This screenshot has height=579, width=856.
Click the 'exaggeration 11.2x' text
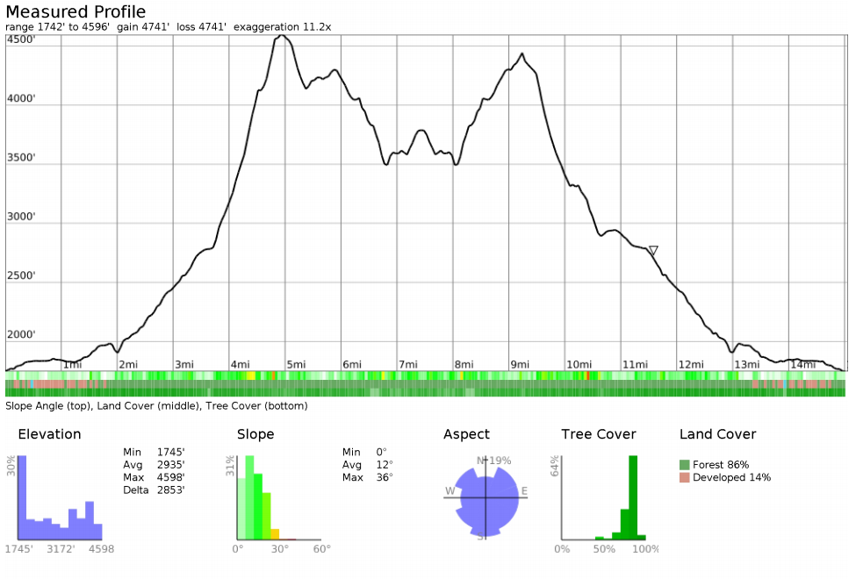(x=282, y=26)
